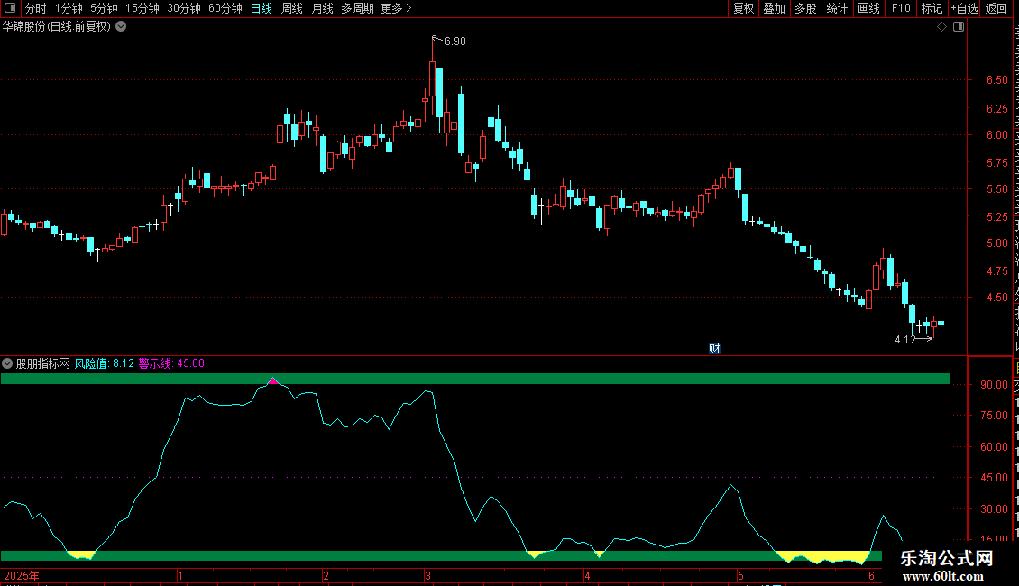Open the 华锦股份 chart title dropdown
This screenshot has height=586, width=1019.
(121, 27)
